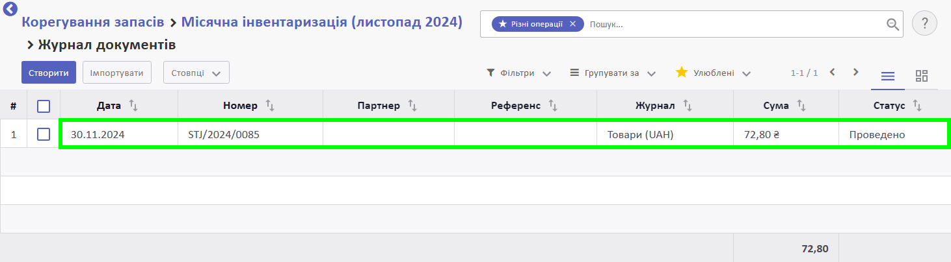Click the search magnifier icon

coord(892,25)
